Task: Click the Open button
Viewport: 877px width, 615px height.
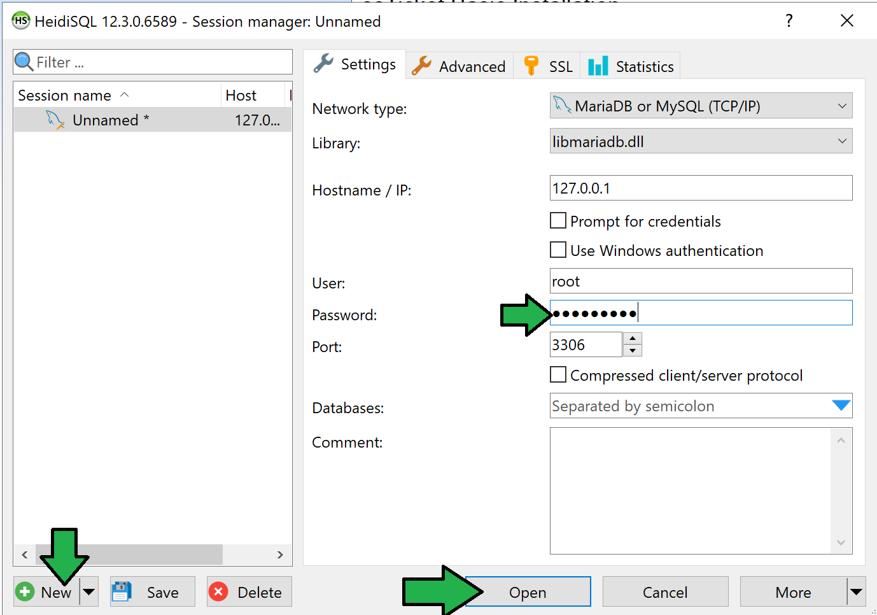Action: click(528, 592)
